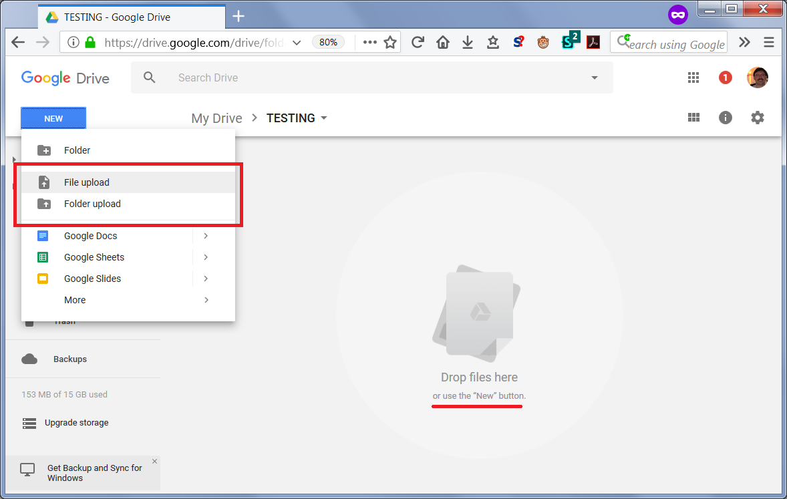Click the monkey face extension icon
The height and width of the screenshot is (499, 787).
coord(543,42)
